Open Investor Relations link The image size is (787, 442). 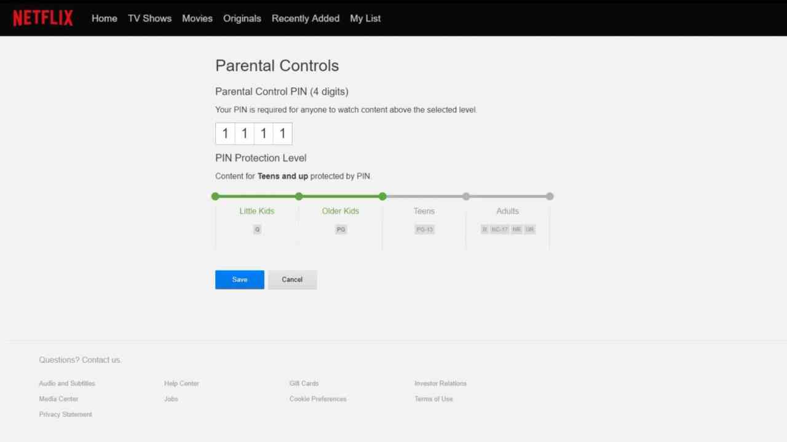click(440, 383)
